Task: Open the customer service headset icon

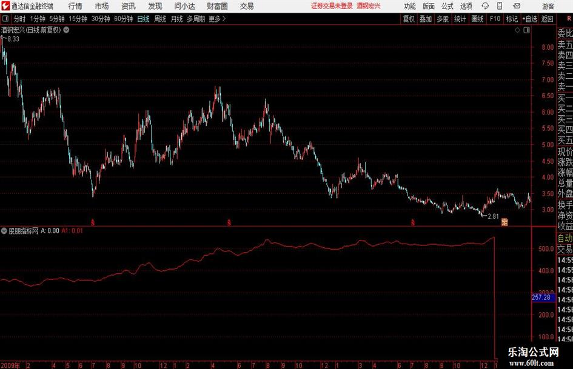Action: tap(485, 6)
